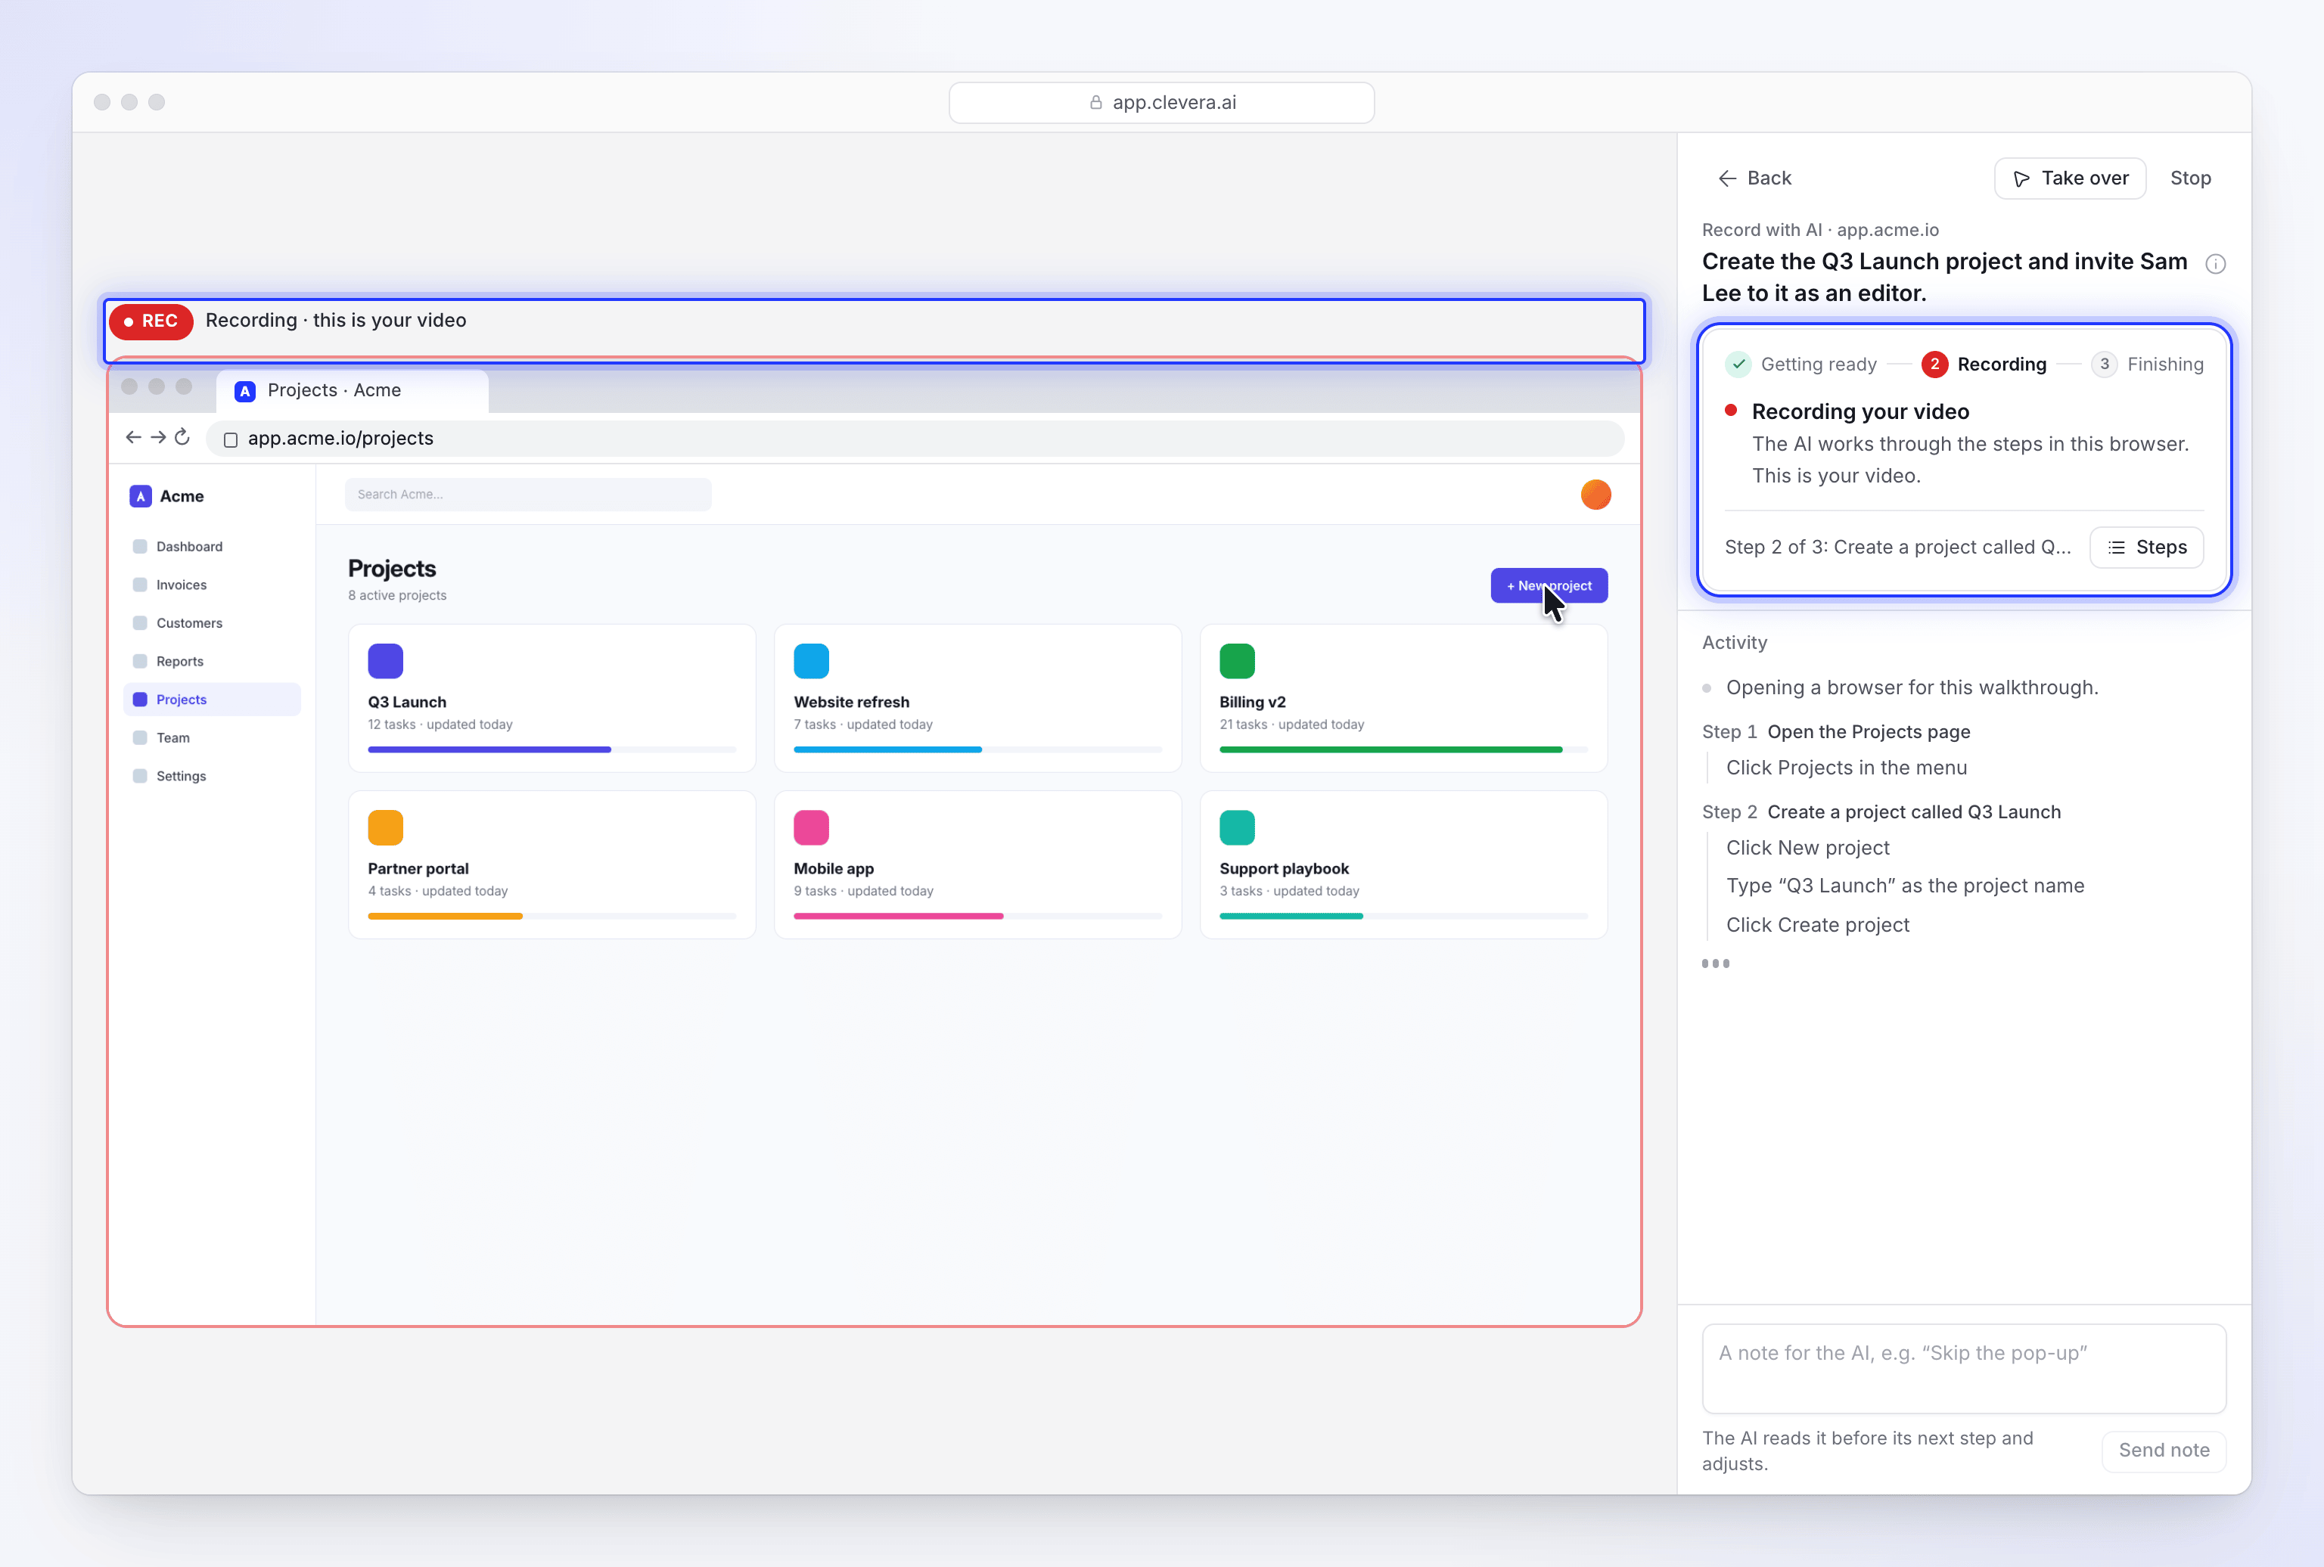2324x1567 pixels.
Task: Click "Click Create project" activity line
Action: point(1817,926)
